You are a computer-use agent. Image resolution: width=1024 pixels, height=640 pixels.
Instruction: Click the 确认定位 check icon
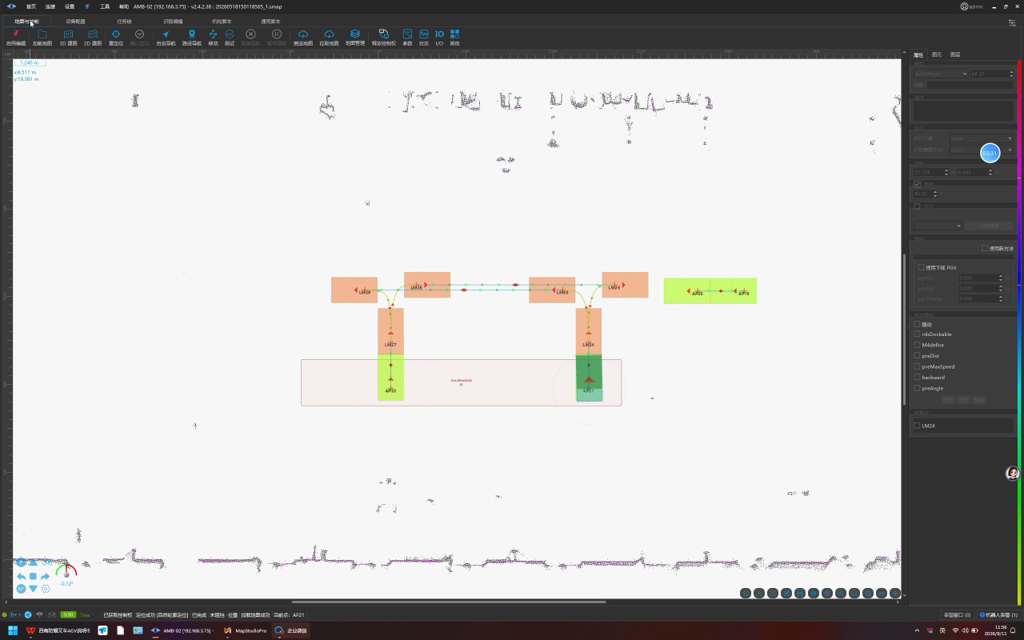point(139,34)
